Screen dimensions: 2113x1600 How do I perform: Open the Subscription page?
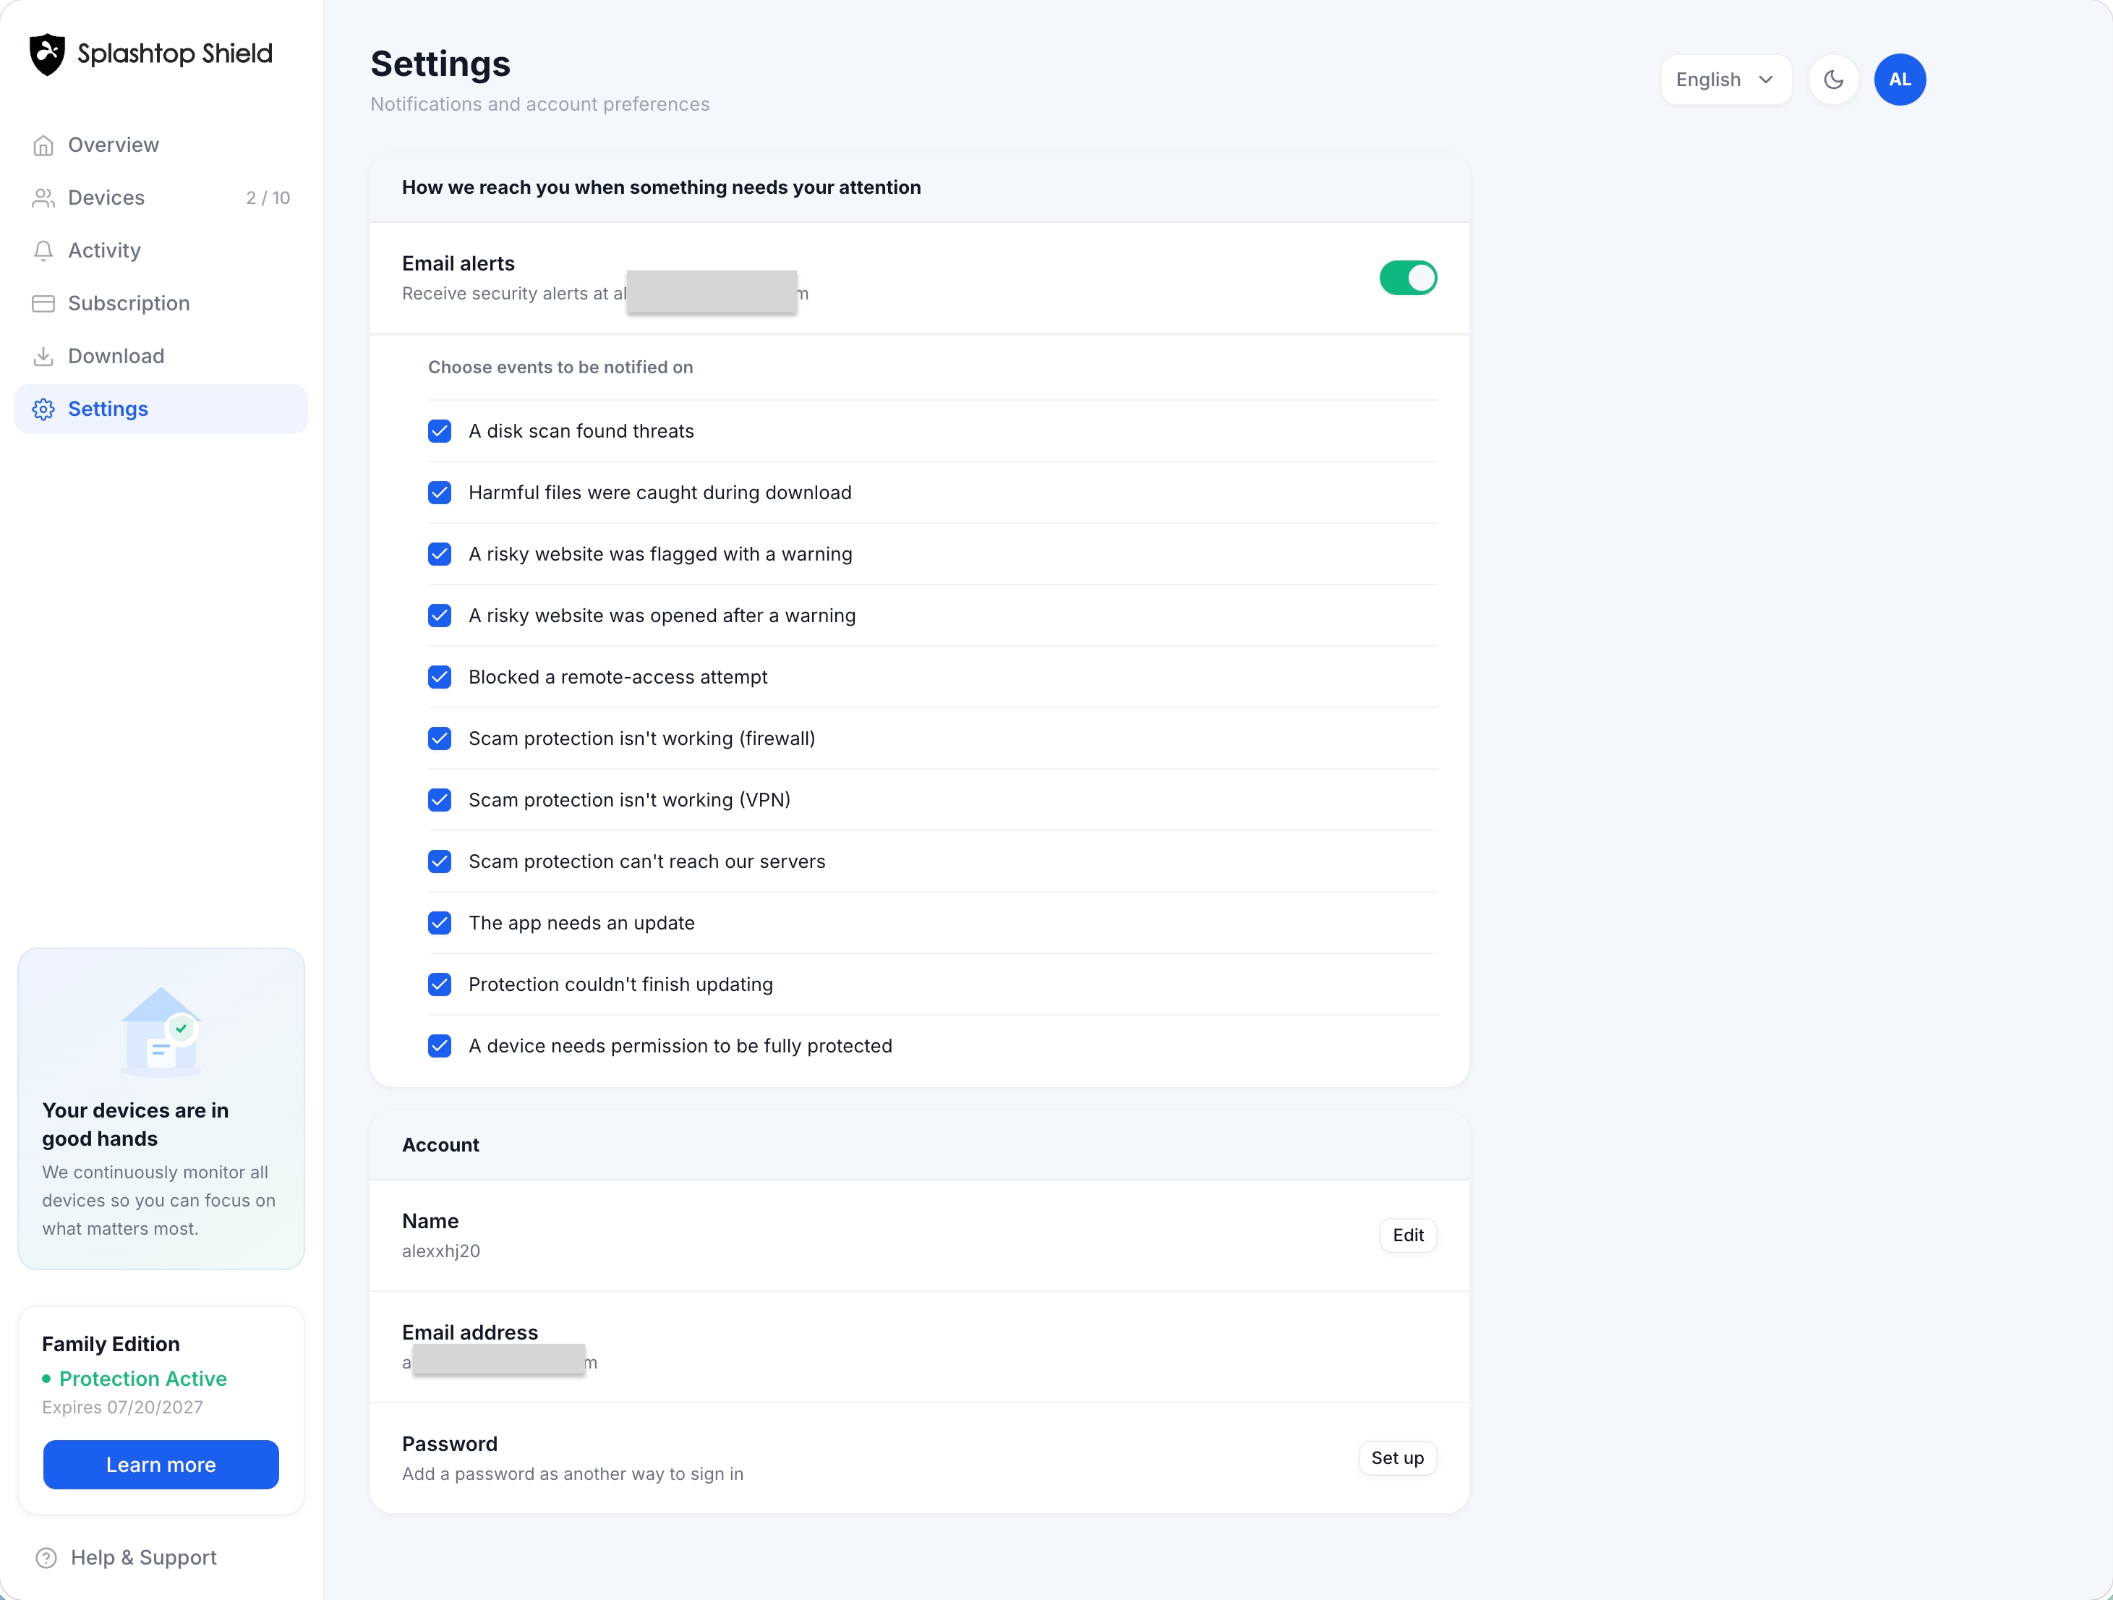click(x=161, y=304)
